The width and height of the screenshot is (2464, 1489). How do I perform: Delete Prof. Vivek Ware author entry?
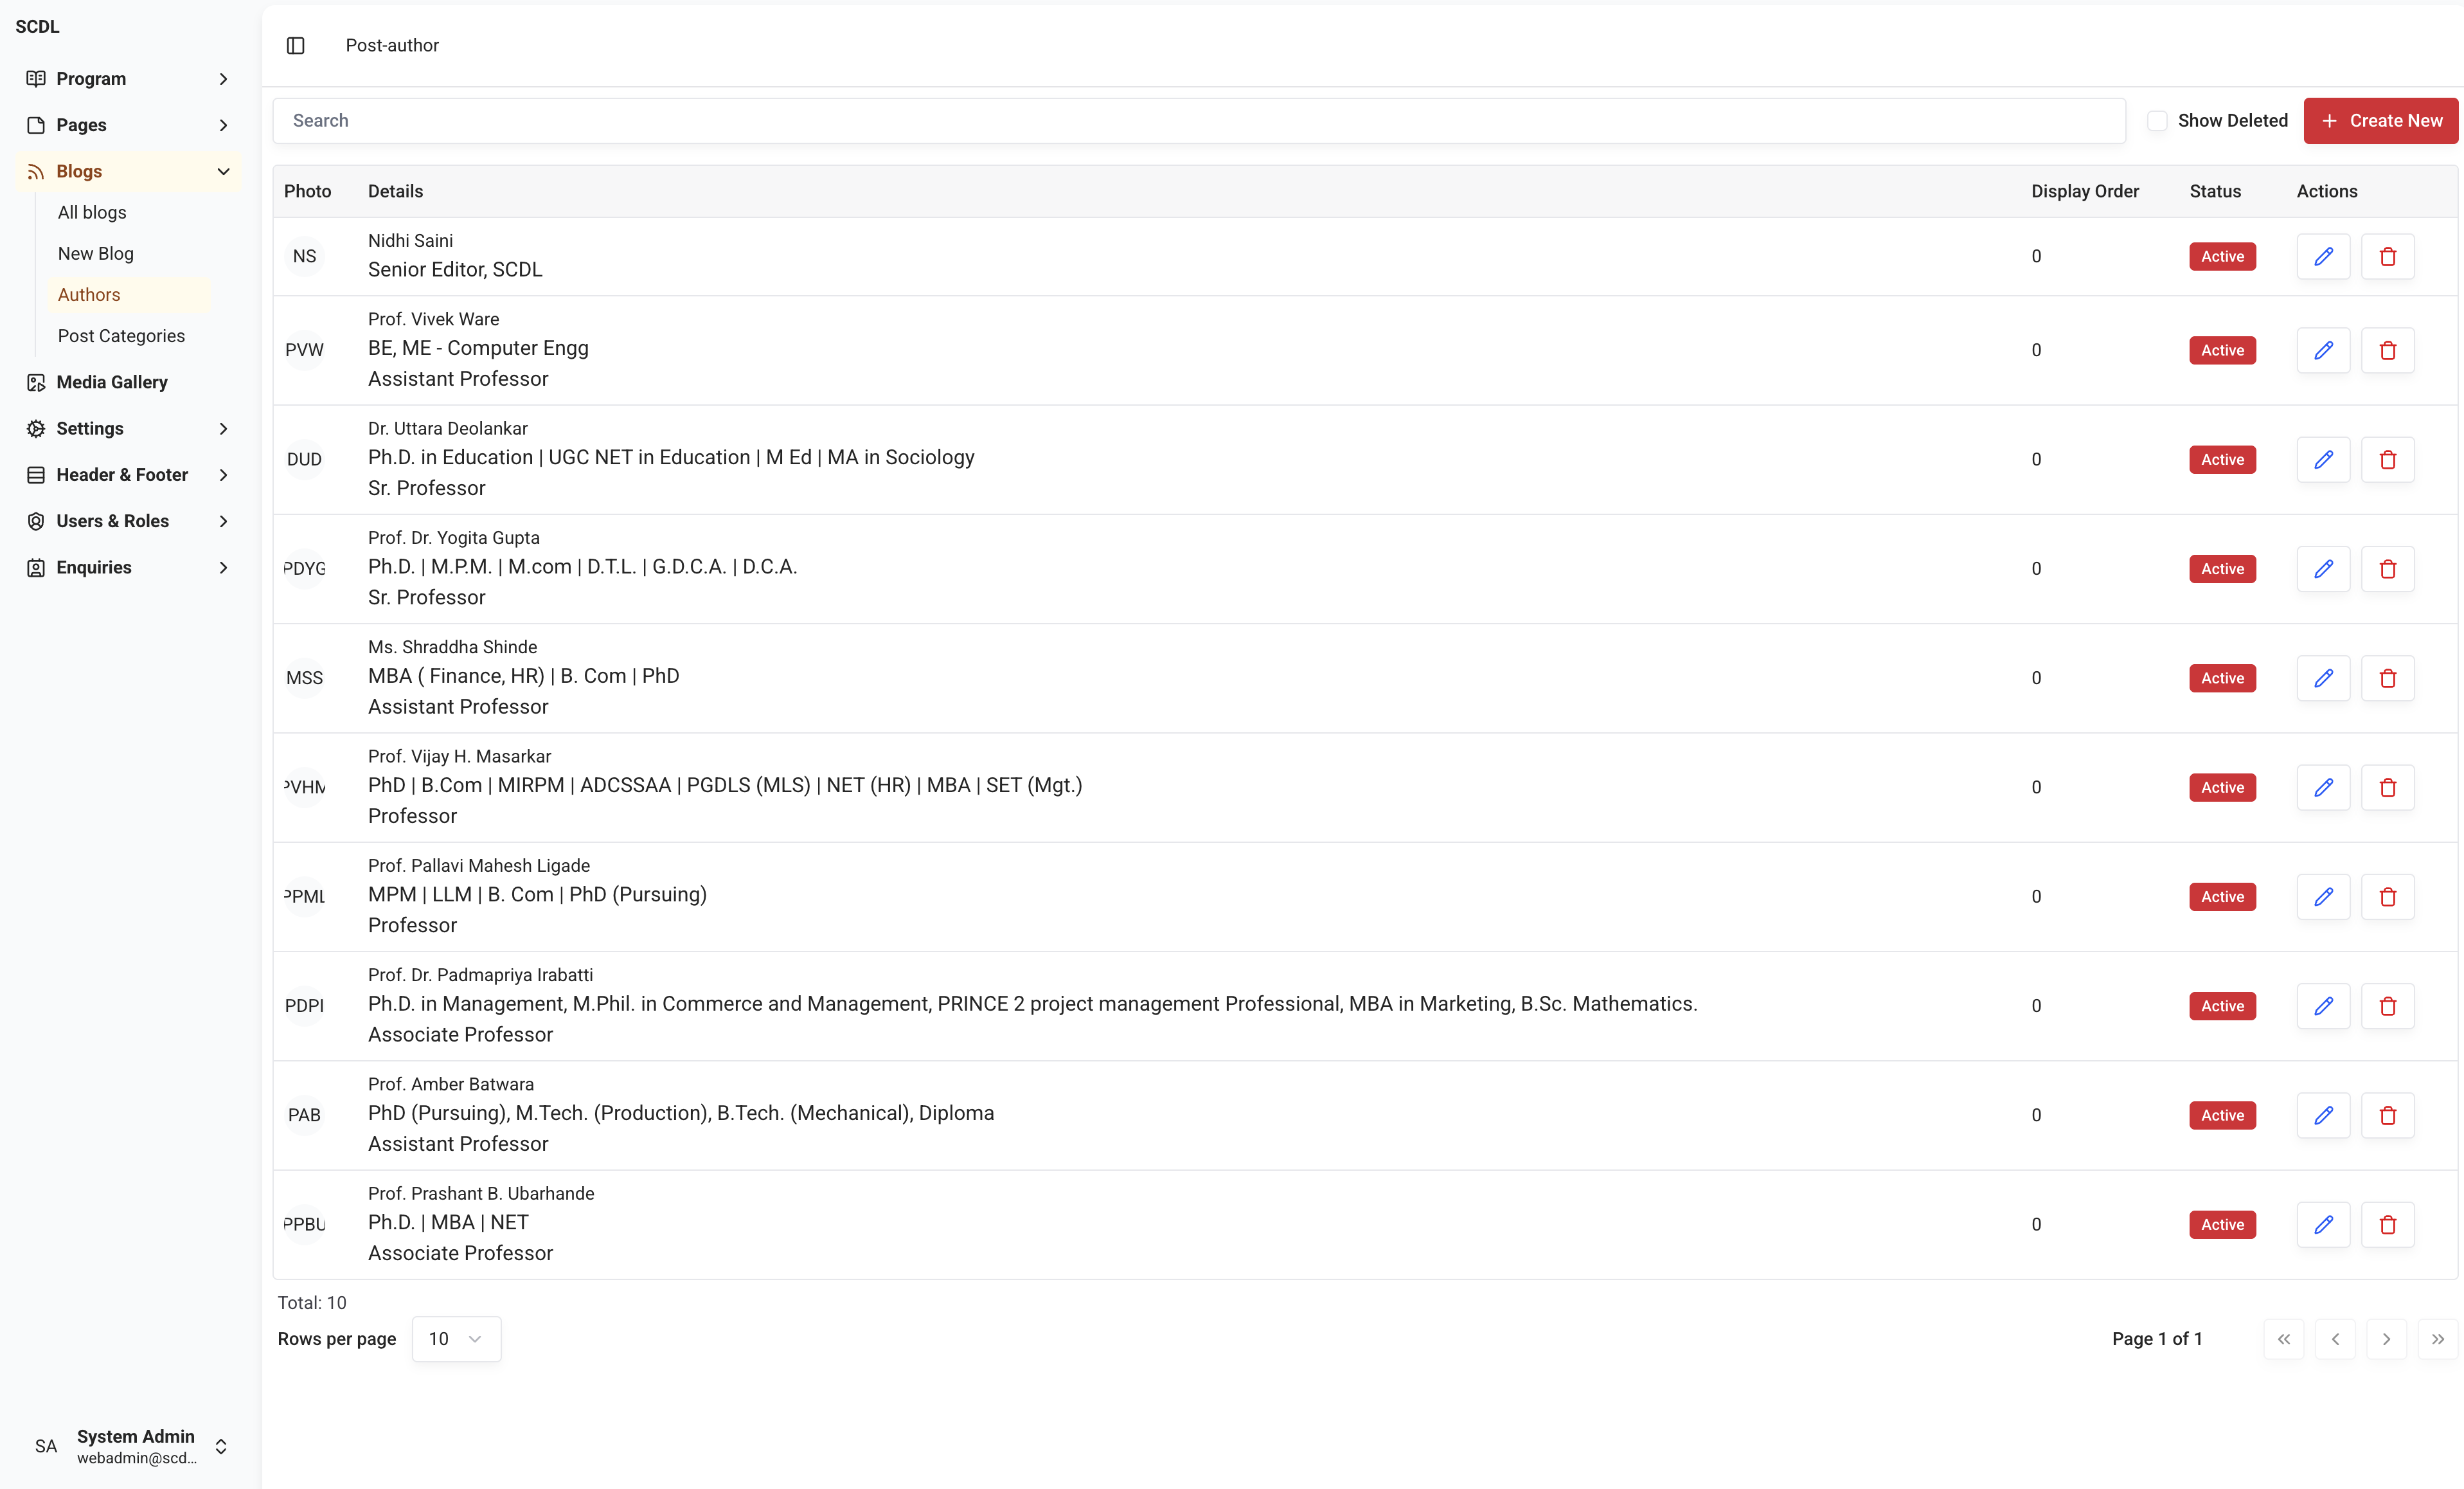click(2387, 350)
